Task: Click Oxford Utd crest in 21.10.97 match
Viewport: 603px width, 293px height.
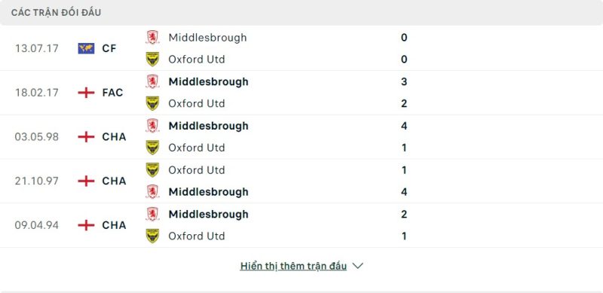Action: pyautogui.click(x=153, y=169)
